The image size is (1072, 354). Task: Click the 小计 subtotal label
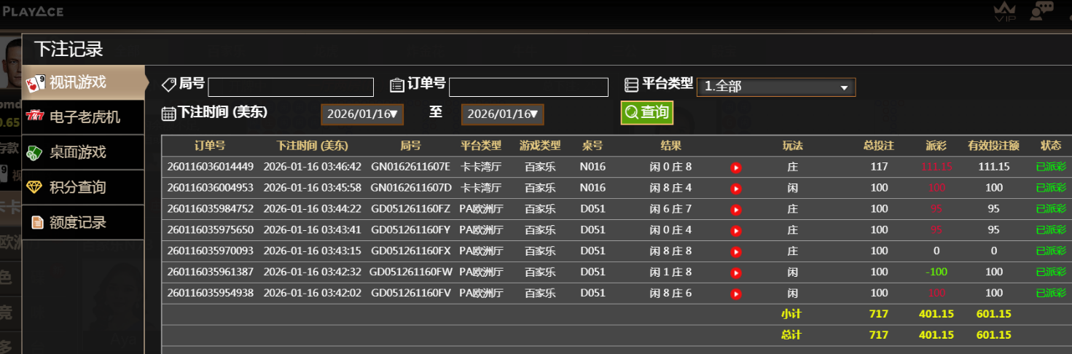click(x=791, y=315)
